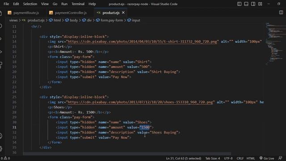Click the Shirt paragraph text on line 15
Viewport: 286px width, 161px height.
pos(59,47)
